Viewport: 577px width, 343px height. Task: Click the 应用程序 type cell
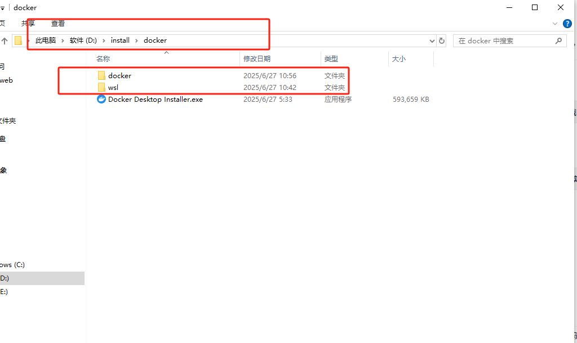pos(338,99)
